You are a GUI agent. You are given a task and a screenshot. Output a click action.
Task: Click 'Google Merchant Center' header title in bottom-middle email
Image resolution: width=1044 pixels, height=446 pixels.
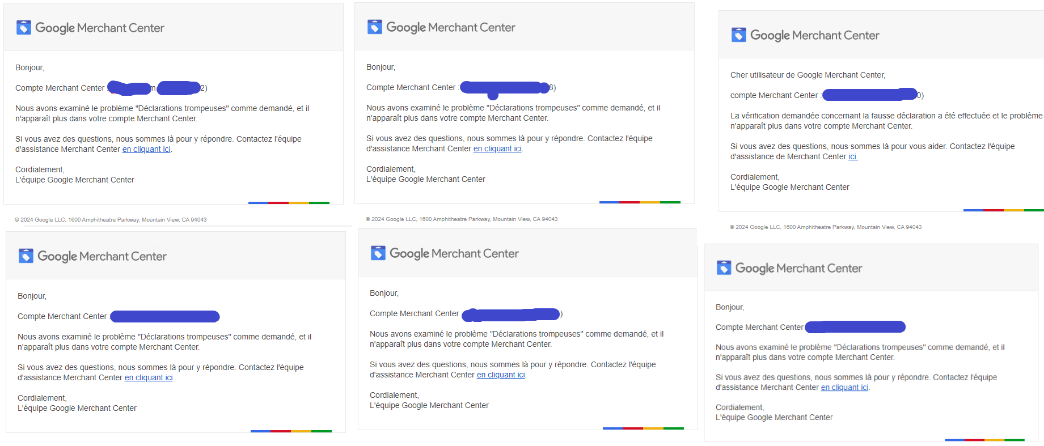coord(454,253)
